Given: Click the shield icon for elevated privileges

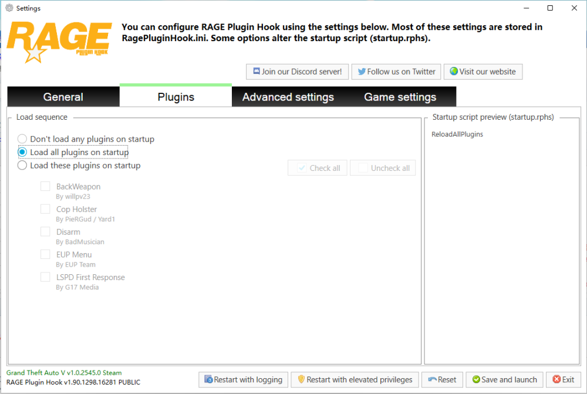Looking at the screenshot, I should tap(301, 380).
